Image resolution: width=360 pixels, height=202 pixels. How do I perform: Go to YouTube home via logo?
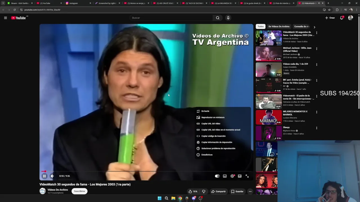[19, 18]
